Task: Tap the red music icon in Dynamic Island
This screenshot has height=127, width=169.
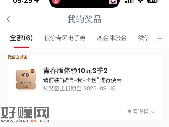Action: (56, 2)
